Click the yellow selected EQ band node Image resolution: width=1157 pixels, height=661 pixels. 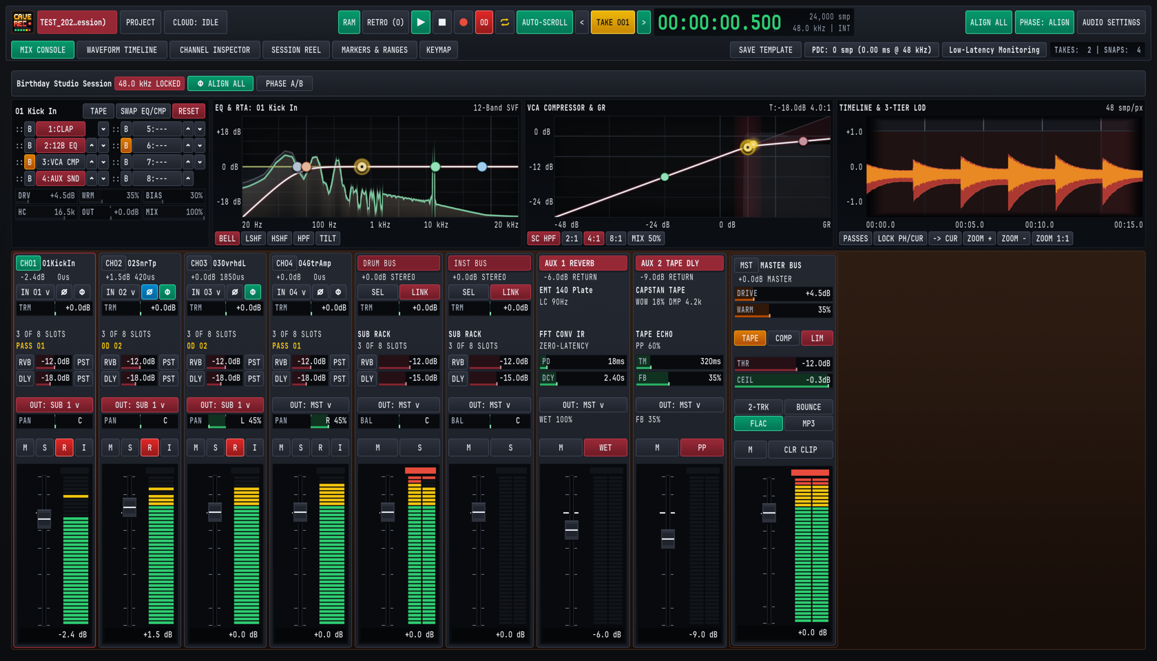pyautogui.click(x=362, y=167)
